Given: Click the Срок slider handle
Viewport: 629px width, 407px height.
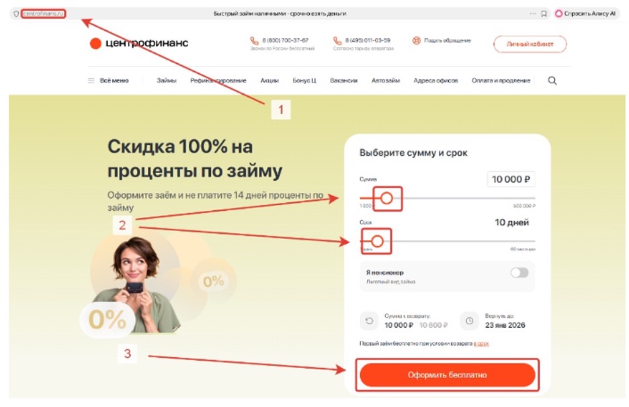Looking at the screenshot, I should tap(377, 241).
